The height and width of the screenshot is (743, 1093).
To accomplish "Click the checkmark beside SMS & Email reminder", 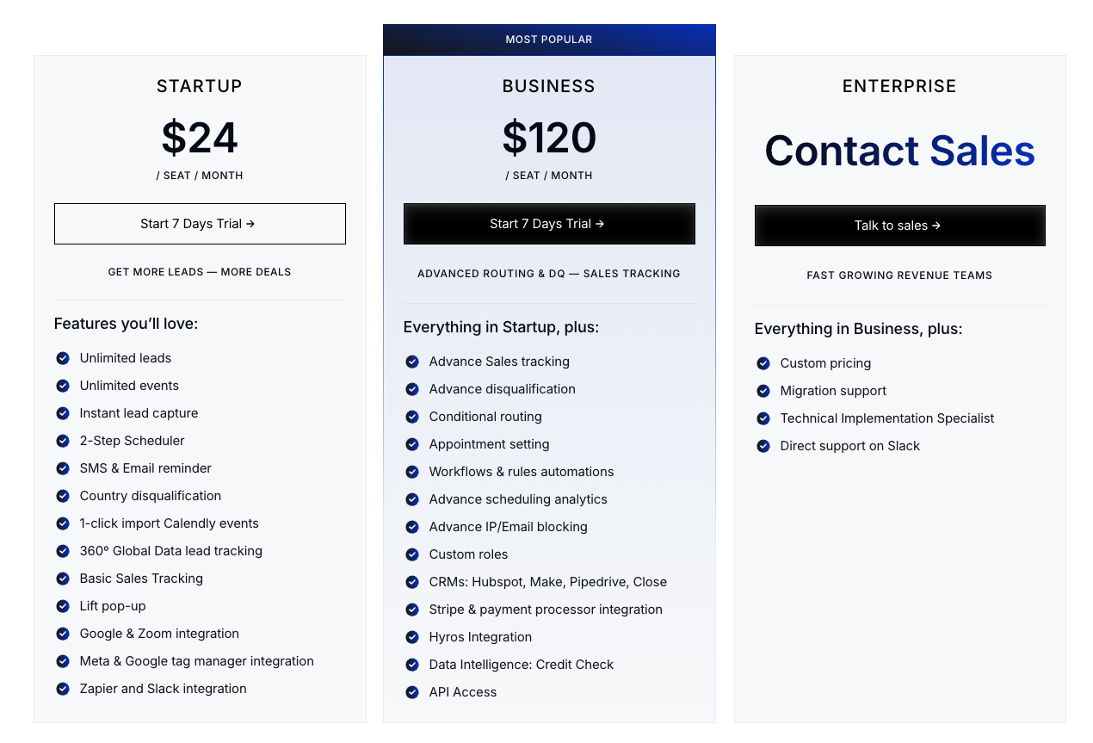I will pos(62,468).
